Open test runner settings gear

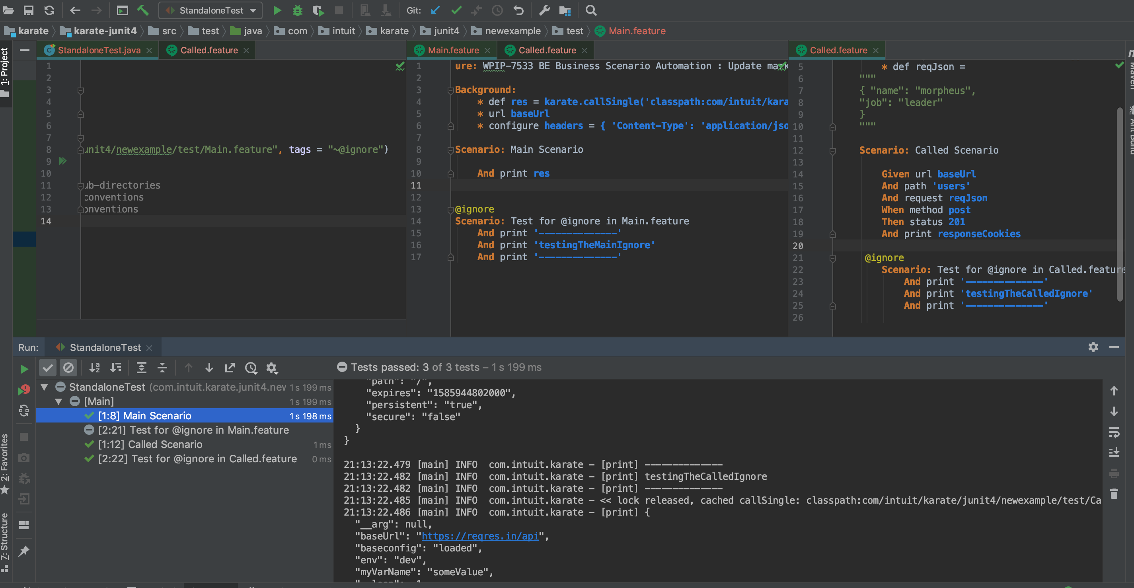click(x=272, y=368)
